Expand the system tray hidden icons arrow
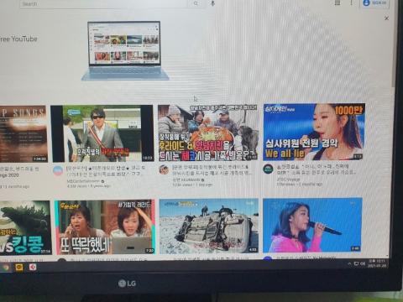This screenshot has width=403, height=302. pos(349,263)
